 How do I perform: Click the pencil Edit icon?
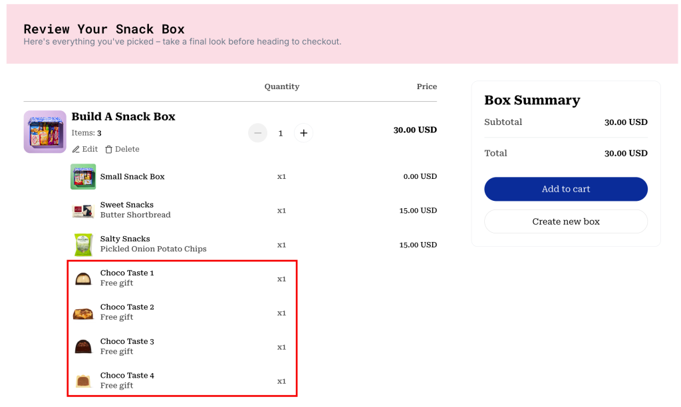(x=76, y=150)
